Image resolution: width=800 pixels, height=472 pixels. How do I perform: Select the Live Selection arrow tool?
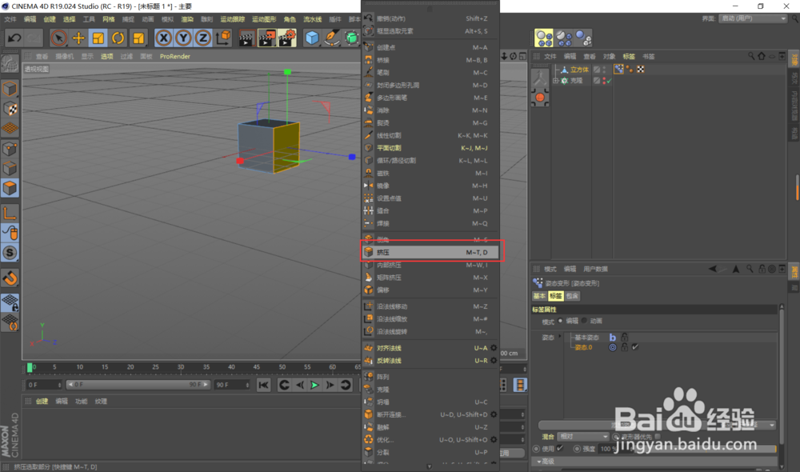click(x=58, y=38)
